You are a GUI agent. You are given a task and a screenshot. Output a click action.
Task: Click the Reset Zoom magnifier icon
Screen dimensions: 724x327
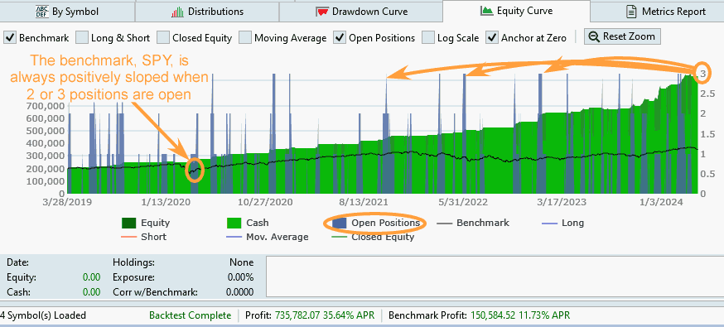(595, 36)
